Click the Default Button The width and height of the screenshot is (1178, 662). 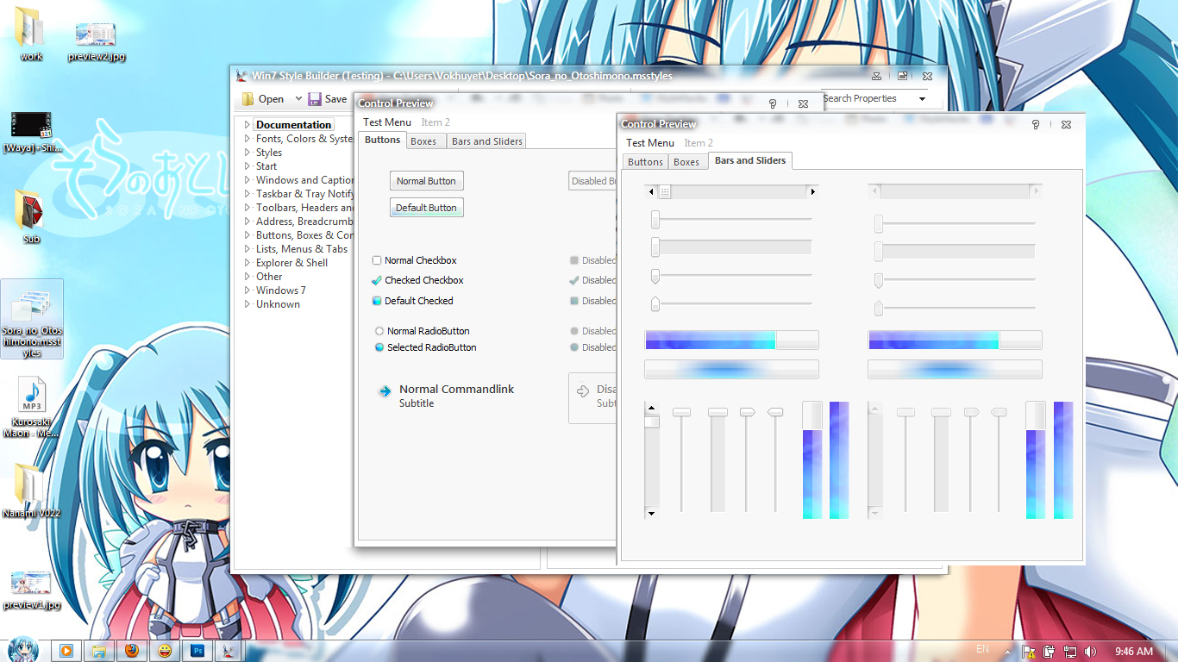[x=426, y=208]
